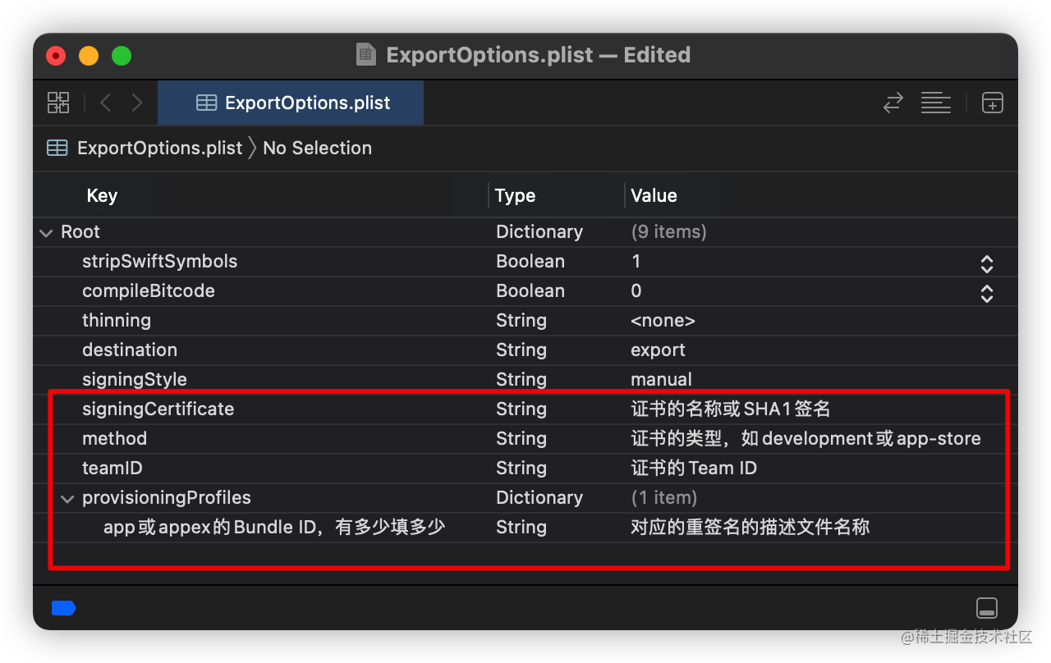Select the teamID key
Image resolution: width=1051 pixels, height=663 pixels.
[x=112, y=468]
